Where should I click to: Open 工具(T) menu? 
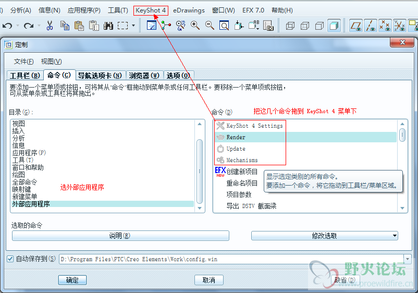(x=118, y=10)
